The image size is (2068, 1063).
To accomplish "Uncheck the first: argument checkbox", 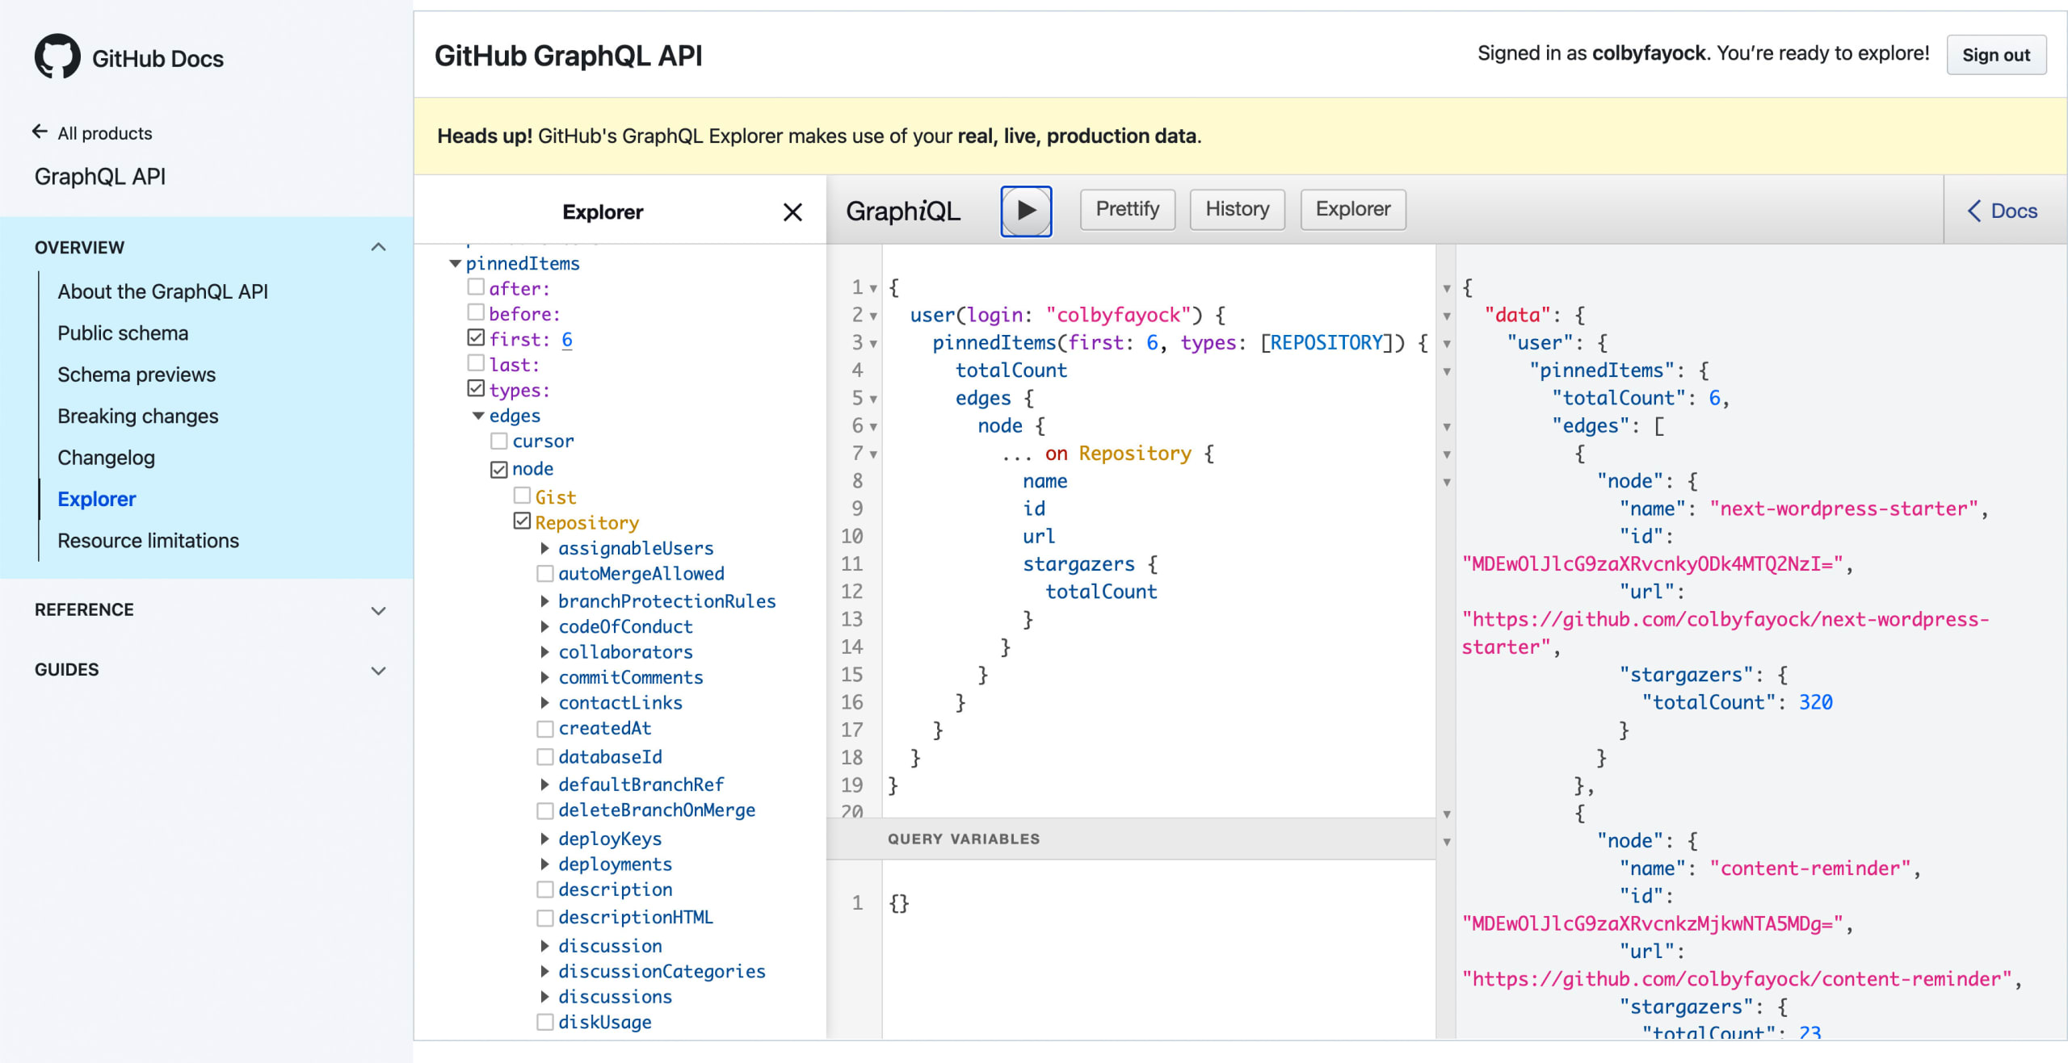I will tap(476, 338).
